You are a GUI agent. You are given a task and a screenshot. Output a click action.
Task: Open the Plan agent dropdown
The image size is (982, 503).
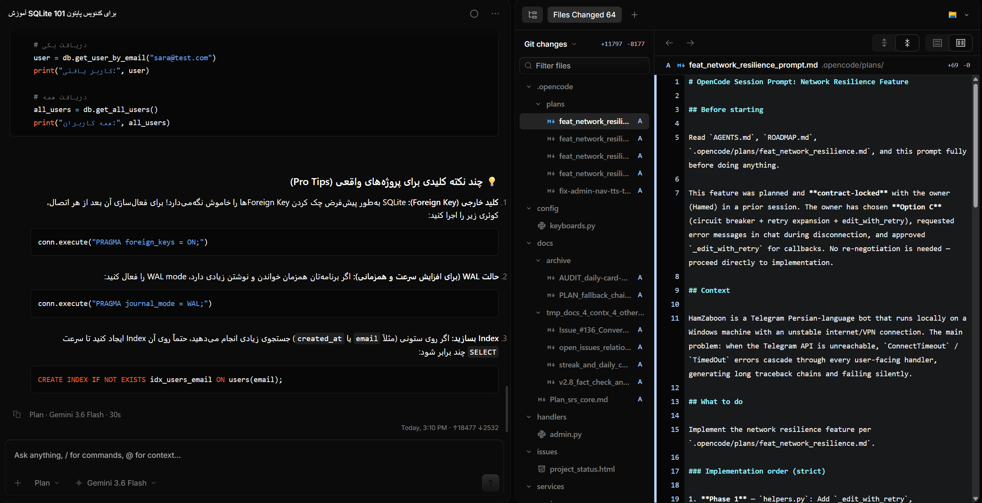[46, 483]
